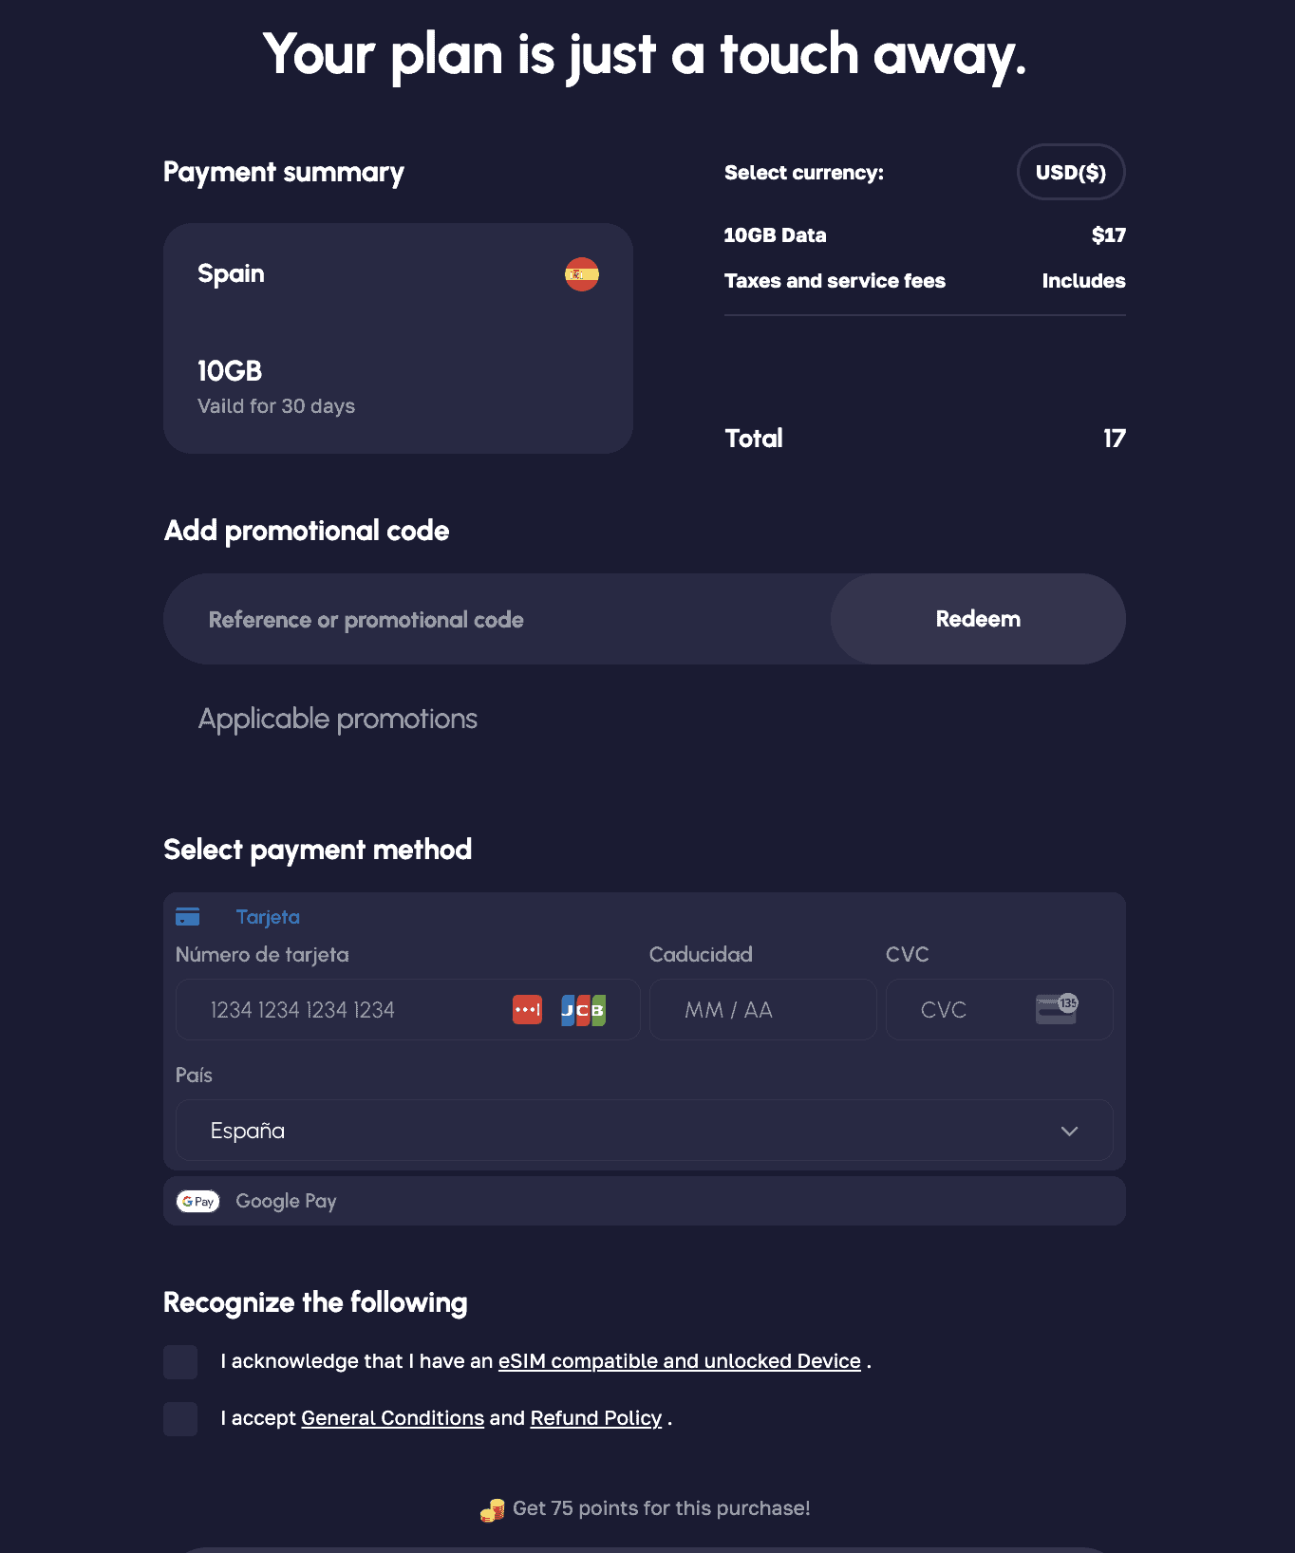1295x1553 pixels.
Task: Open the Refund Policy link
Action: coord(595,1418)
